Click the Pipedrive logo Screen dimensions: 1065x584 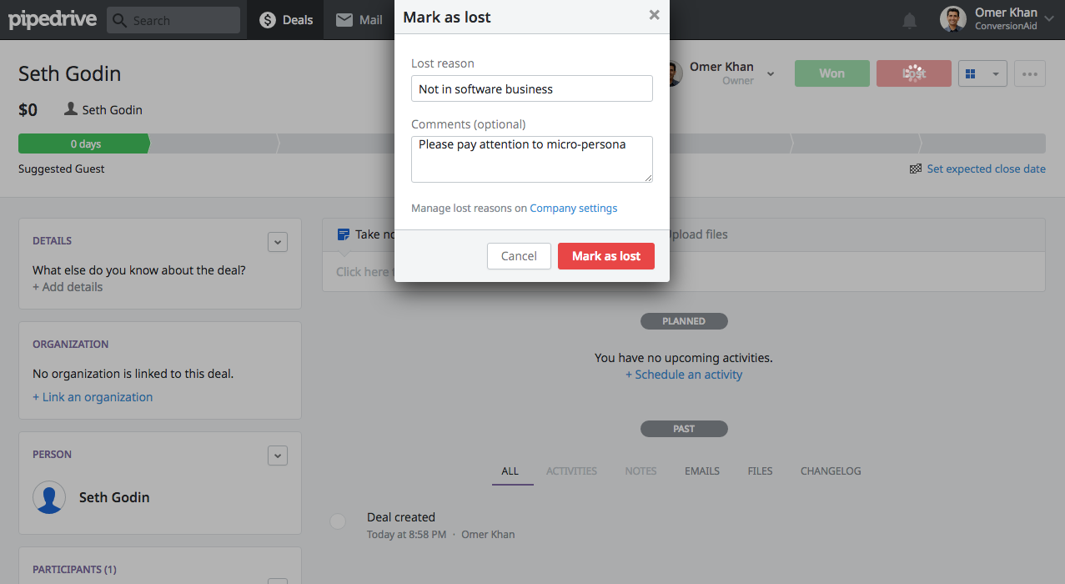click(x=51, y=19)
